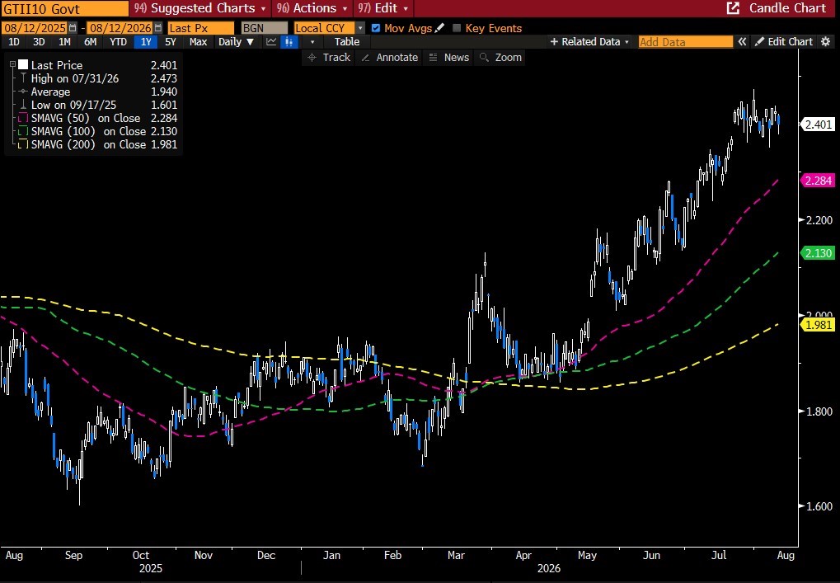The width and height of the screenshot is (840, 583).
Task: Click 'SMAVG (50) on Close' legend text
Action: pyautogui.click(x=86, y=118)
